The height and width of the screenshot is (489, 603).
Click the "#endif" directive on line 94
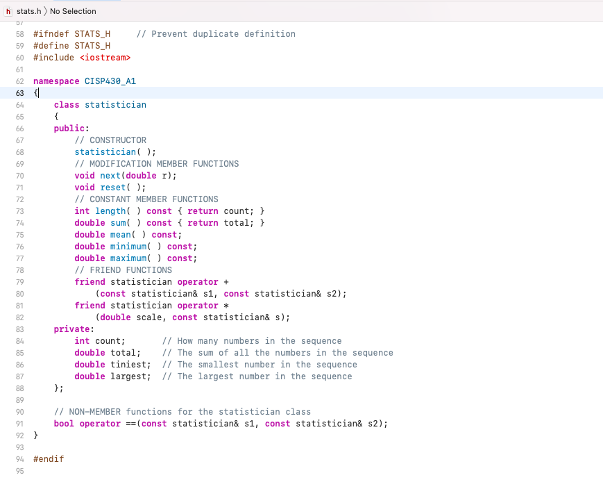[x=48, y=458]
